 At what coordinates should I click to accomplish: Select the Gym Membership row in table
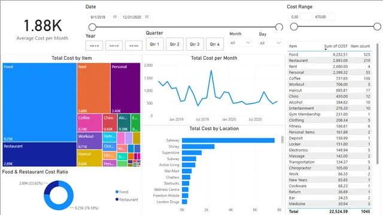click(x=330, y=114)
